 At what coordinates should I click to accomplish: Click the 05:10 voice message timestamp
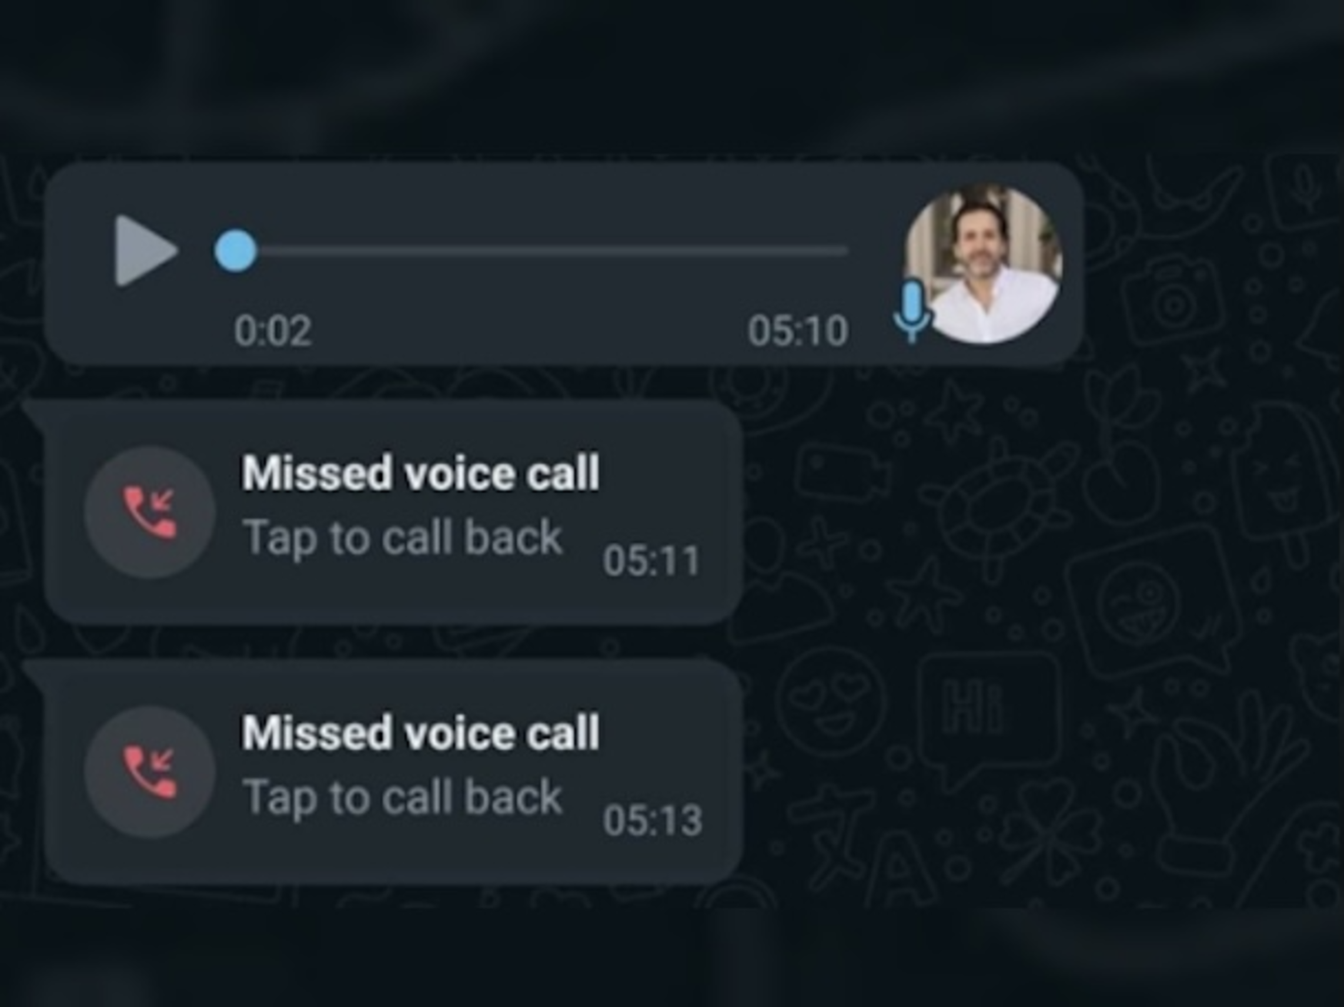pyautogui.click(x=798, y=331)
